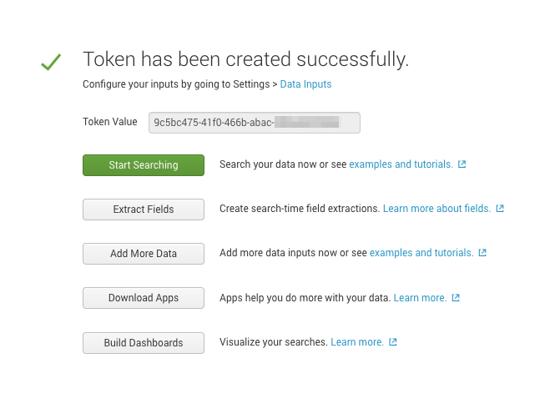Follow Learn more link about apps
This screenshot has width=550, height=404.
click(x=420, y=297)
